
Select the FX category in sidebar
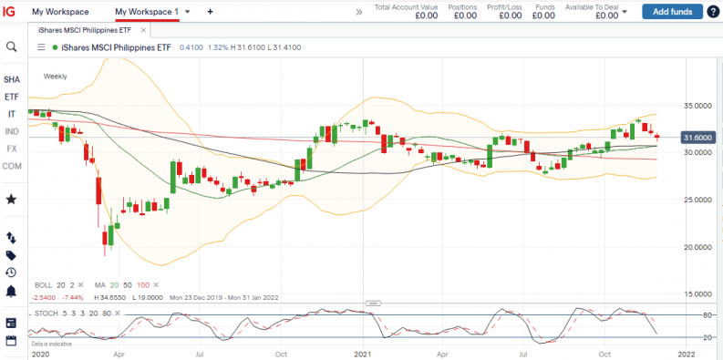(12, 149)
